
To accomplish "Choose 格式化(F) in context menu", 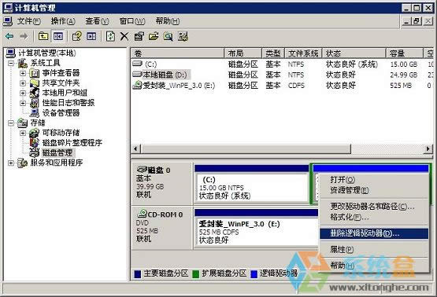I will coord(374,217).
